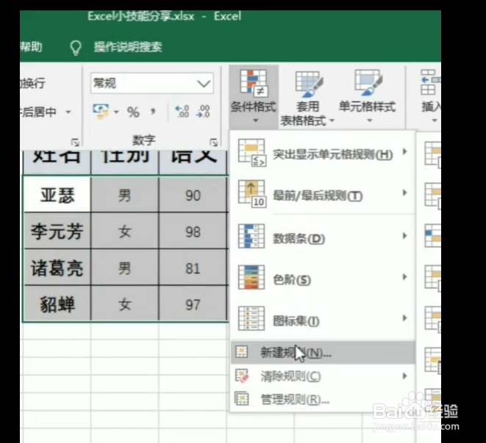Expand the Merge & Center (后居中) arrow

pos(68,112)
